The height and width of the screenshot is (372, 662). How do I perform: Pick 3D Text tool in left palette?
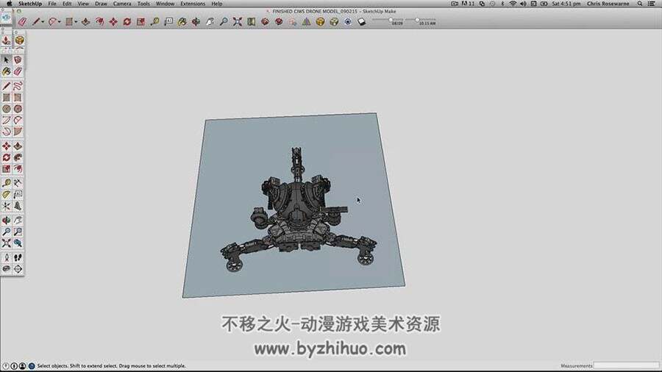tap(18, 207)
